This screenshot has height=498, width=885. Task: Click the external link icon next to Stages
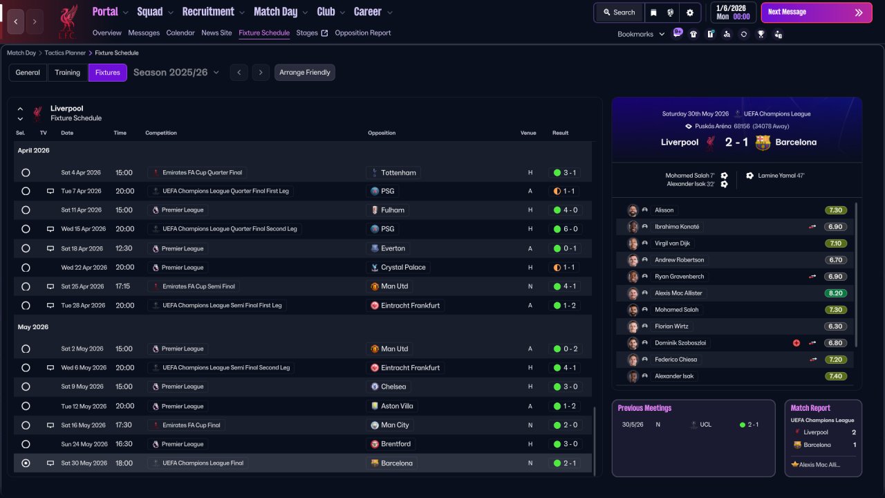click(325, 33)
